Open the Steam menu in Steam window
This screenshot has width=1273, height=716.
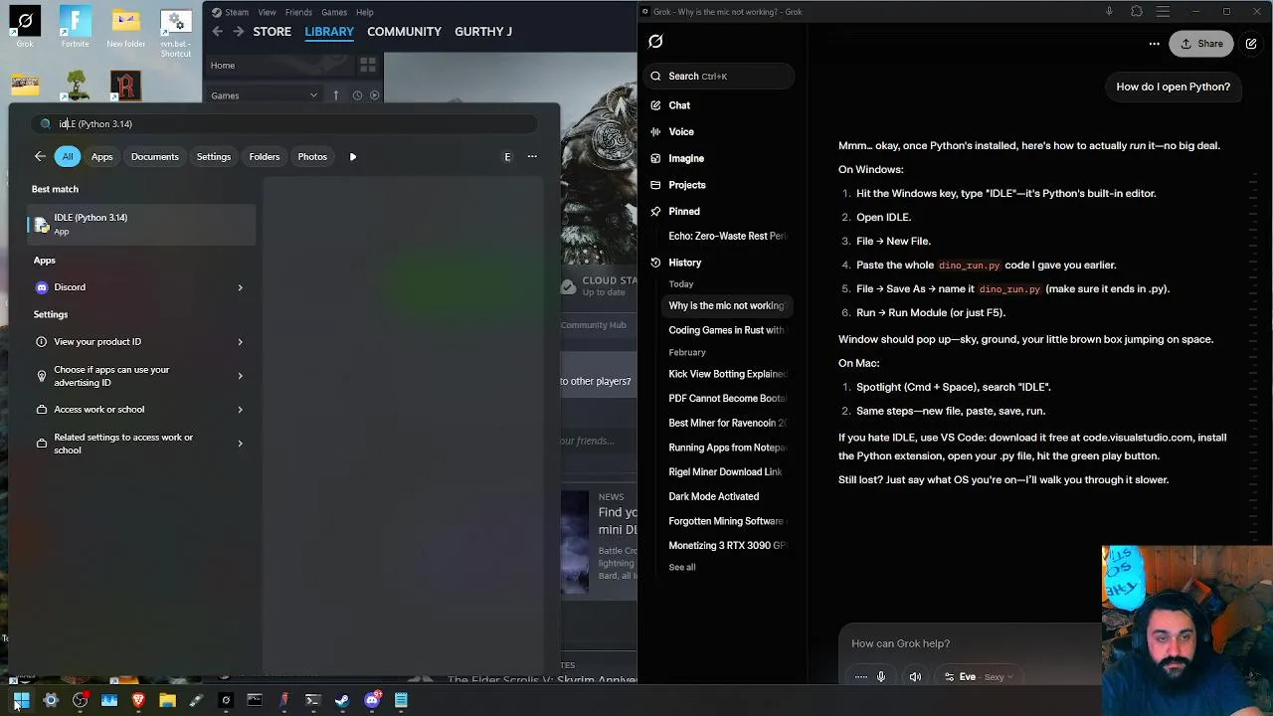(237, 12)
